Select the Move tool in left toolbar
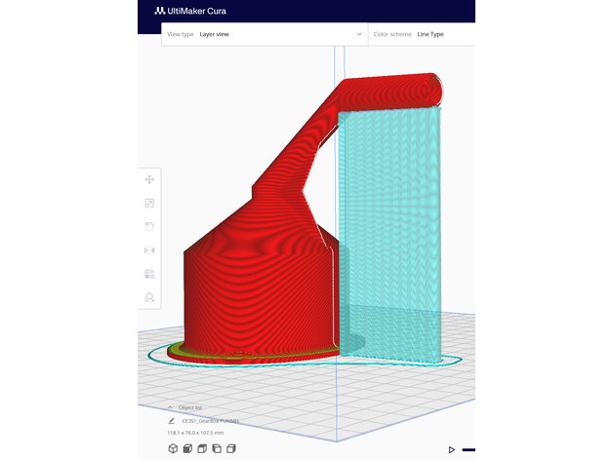Viewport: 613px width, 460px height. [149, 179]
